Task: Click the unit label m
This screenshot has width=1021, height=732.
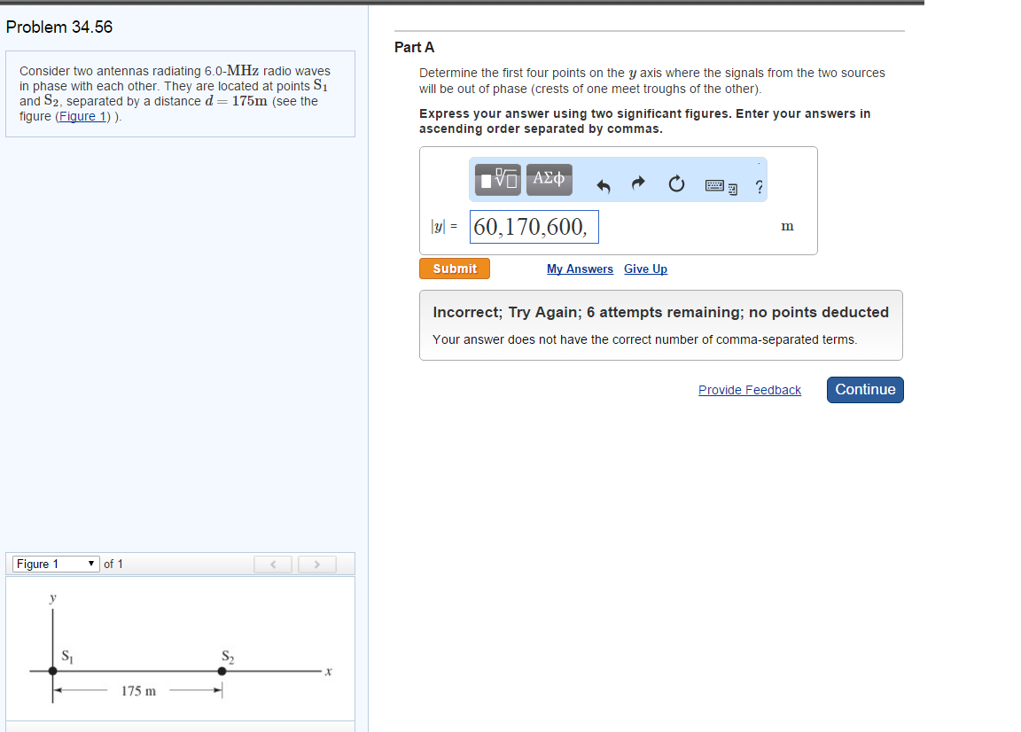Action: 787,226
